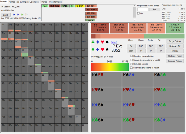Select the AA cell in hand matrix
Viewport: 186px width, 134px height.
click(x=5, y=27)
